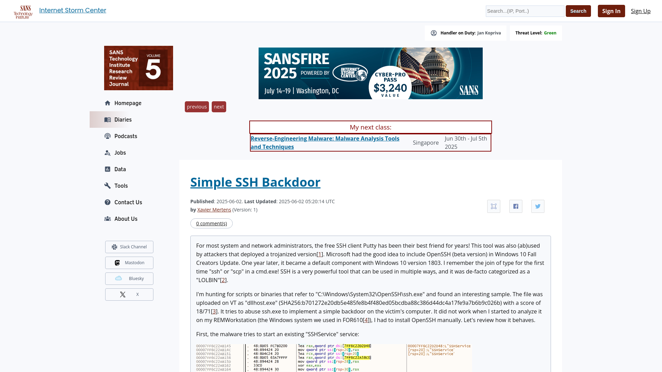Open footnote reference 2 link
Image resolution: width=662 pixels, height=372 pixels.
click(223, 280)
